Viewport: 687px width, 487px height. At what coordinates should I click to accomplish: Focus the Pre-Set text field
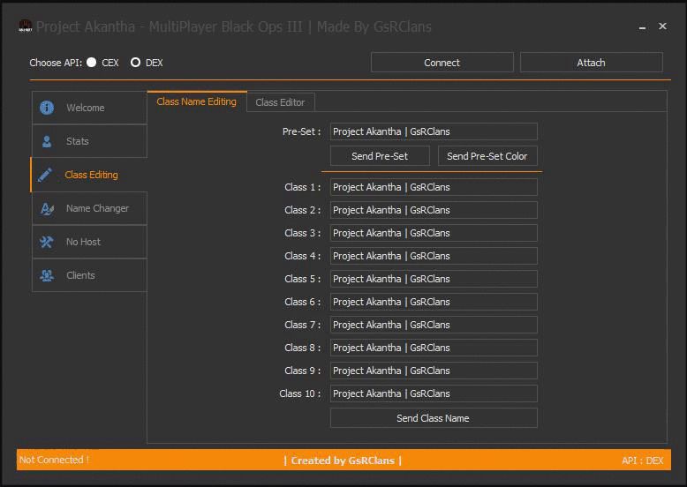434,131
